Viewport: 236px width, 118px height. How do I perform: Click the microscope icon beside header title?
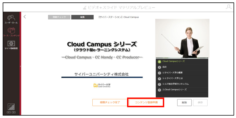(85, 8)
